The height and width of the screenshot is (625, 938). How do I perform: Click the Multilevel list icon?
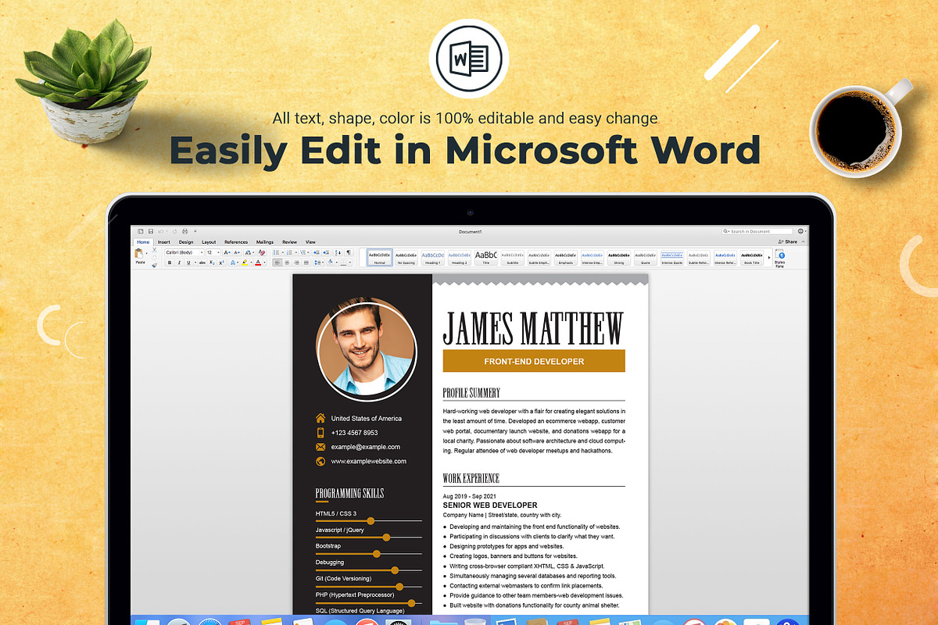[x=302, y=252]
